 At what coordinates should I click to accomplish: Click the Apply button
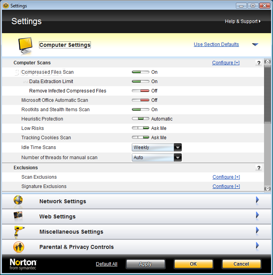pyautogui.click(x=145, y=264)
